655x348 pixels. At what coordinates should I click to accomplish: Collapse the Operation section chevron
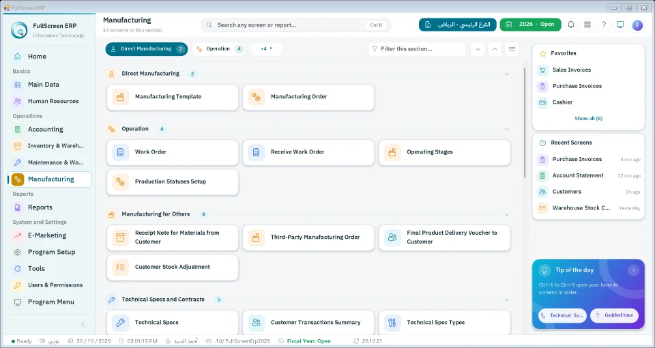pyautogui.click(x=507, y=130)
